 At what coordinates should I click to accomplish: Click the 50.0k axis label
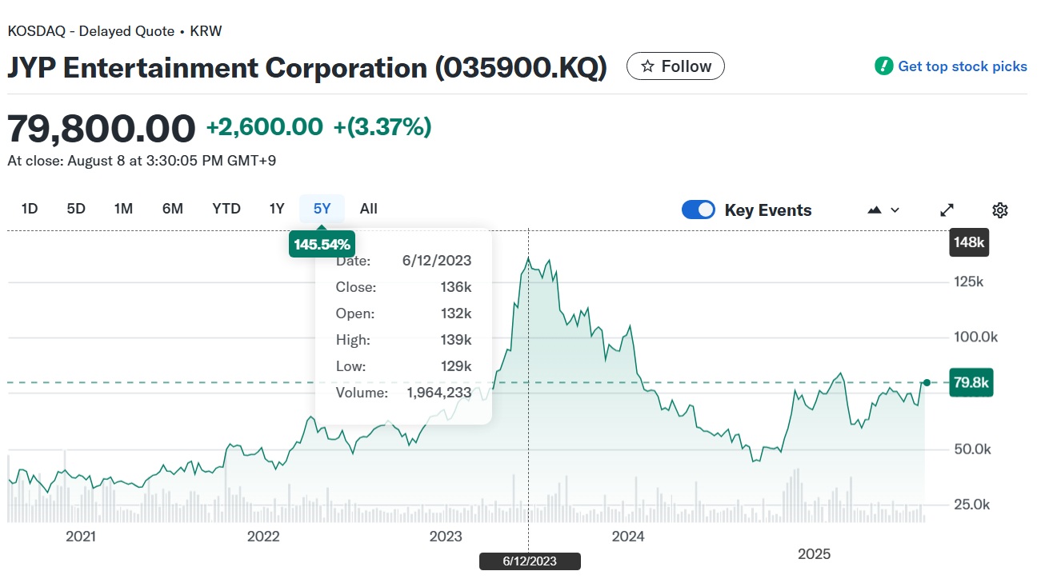(x=971, y=449)
